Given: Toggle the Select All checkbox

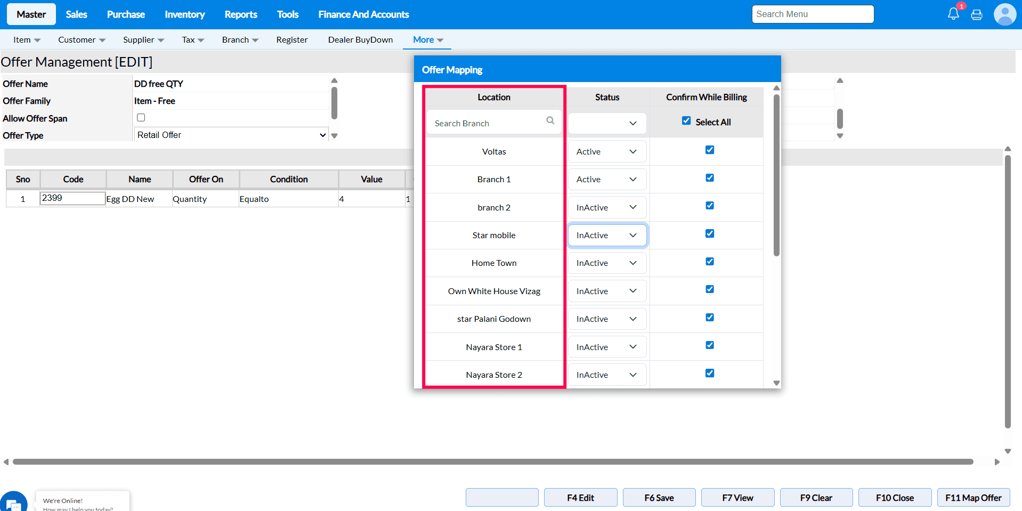Looking at the screenshot, I should point(686,121).
